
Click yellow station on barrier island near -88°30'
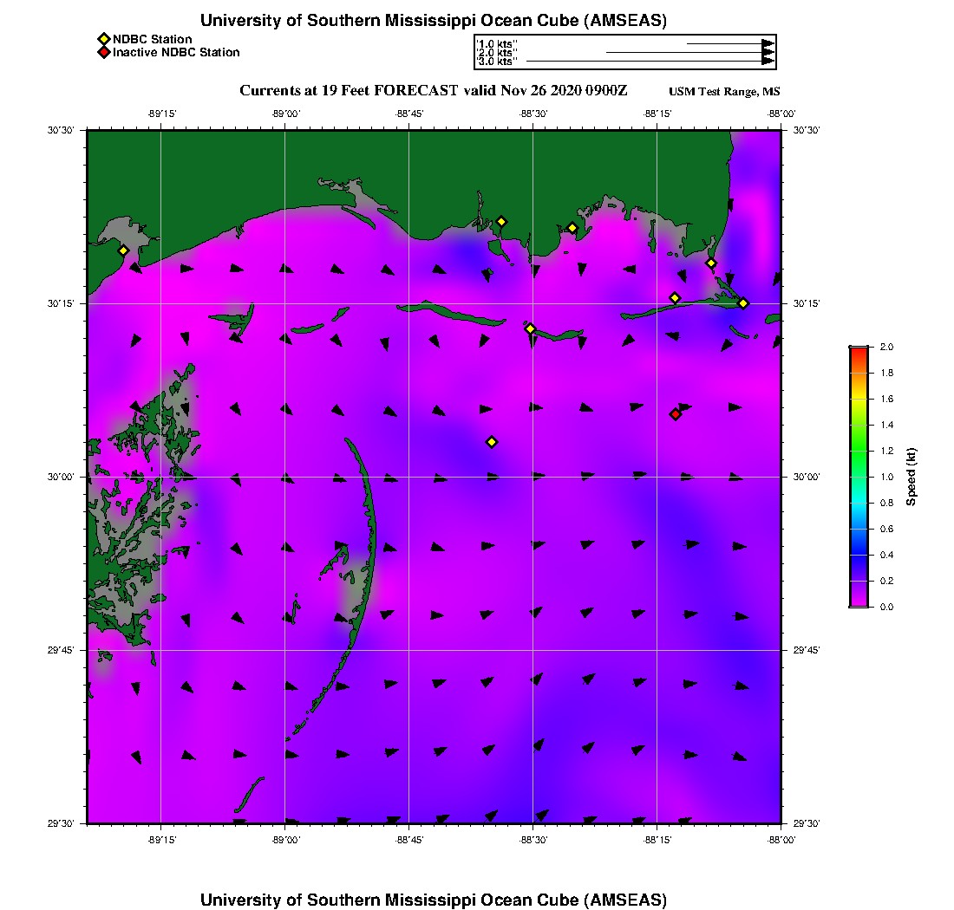tap(531, 328)
